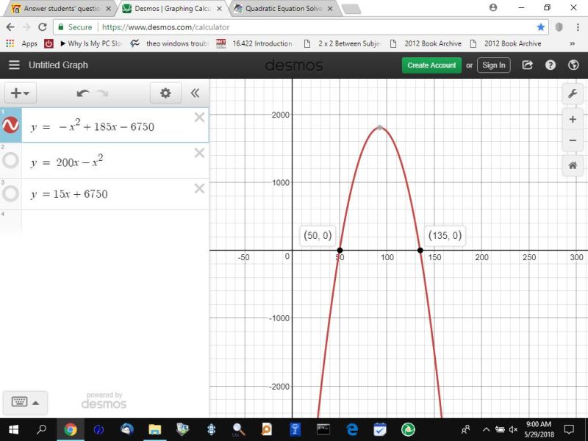Image resolution: width=588 pixels, height=441 pixels.
Task: Open the '2 x 2 Between Subjects' bookmark
Action: (342, 43)
